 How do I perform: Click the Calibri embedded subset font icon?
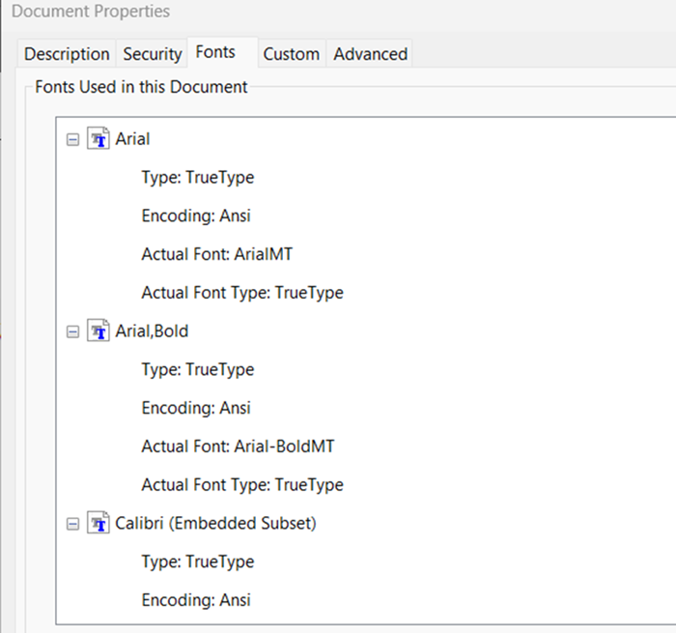tap(99, 524)
